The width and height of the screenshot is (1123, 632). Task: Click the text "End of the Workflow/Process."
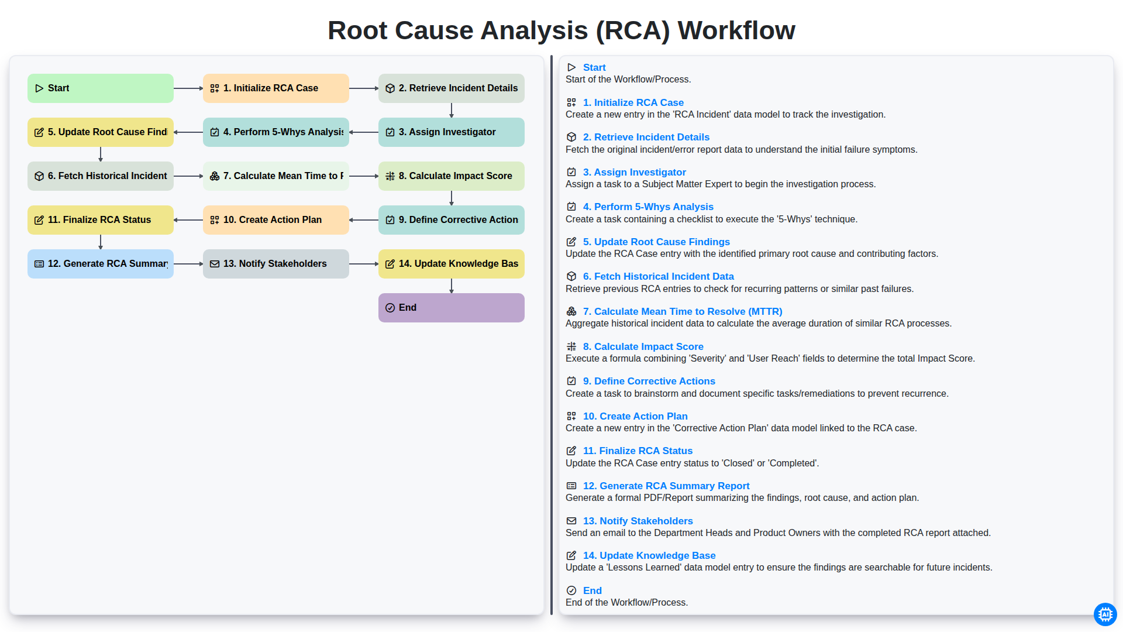[626, 603]
